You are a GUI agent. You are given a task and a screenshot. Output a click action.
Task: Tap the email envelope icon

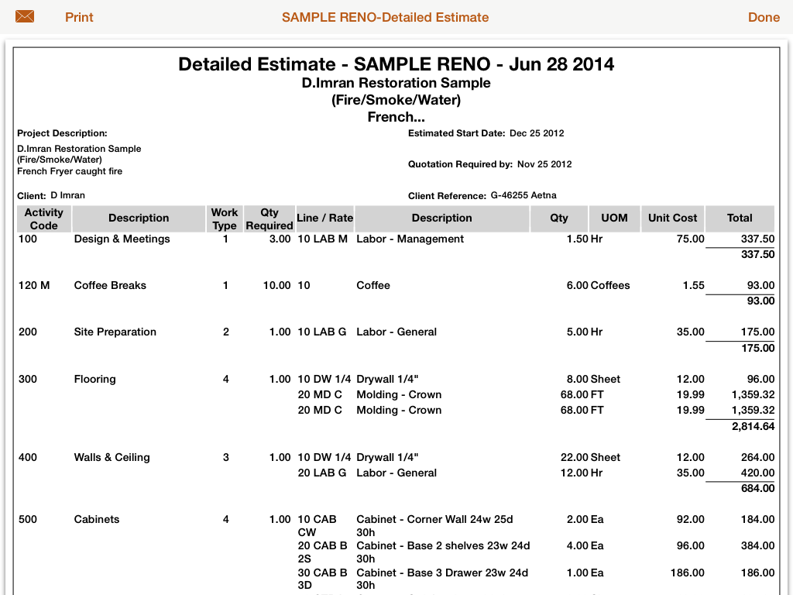(25, 16)
